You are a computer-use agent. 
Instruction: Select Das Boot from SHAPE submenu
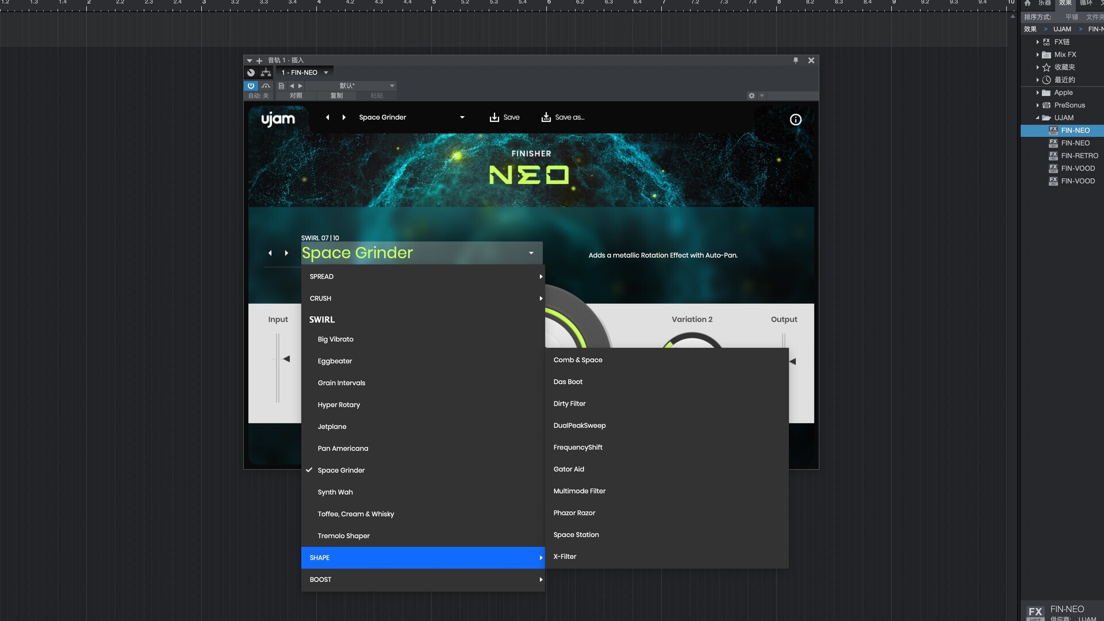click(x=667, y=382)
